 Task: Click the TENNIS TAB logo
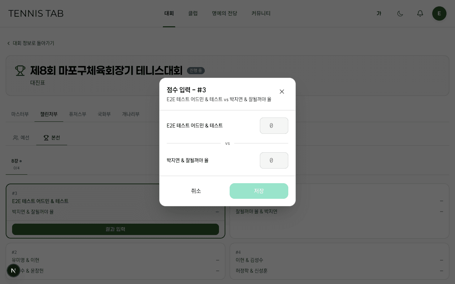[36, 13]
